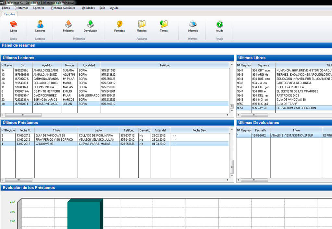Click the up arrow of Últimos Lectores scrollbar

(232, 65)
